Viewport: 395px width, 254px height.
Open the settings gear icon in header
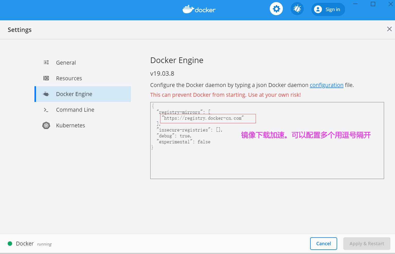coord(276,9)
